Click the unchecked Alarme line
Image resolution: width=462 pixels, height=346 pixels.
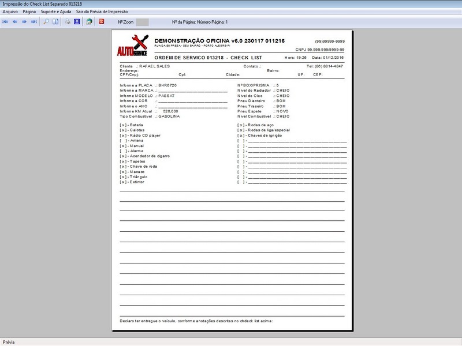pyautogui.click(x=132, y=151)
